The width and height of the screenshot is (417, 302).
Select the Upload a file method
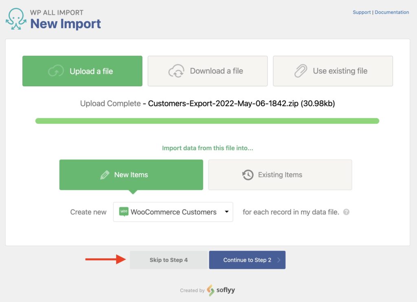pos(82,71)
